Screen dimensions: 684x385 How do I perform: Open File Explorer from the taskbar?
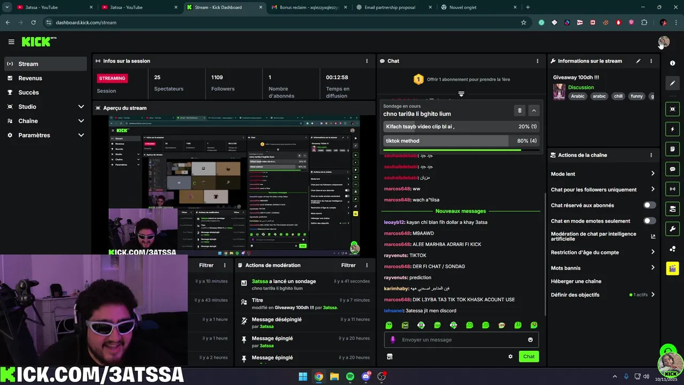[x=335, y=376]
